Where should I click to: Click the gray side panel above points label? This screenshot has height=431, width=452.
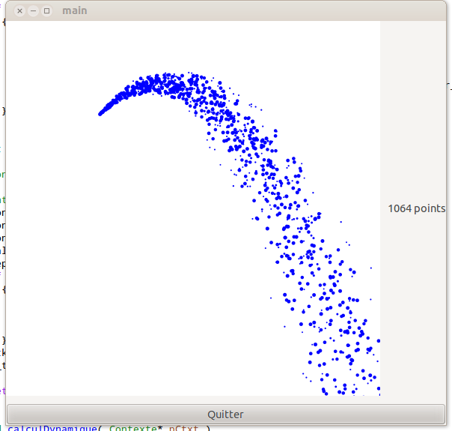415,112
